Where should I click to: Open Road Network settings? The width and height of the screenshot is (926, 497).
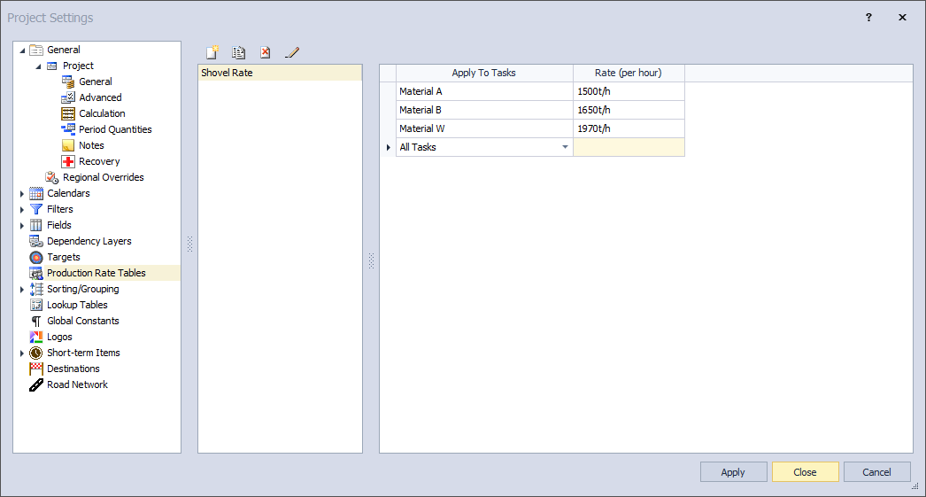point(77,384)
